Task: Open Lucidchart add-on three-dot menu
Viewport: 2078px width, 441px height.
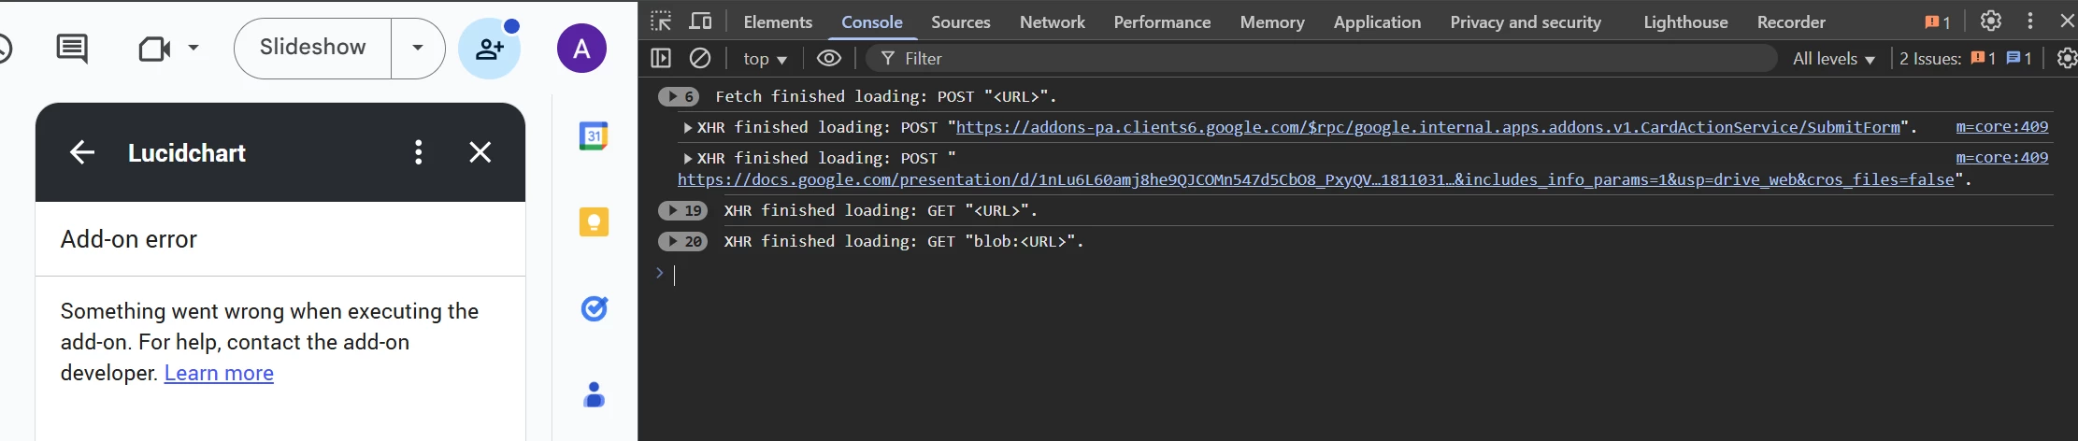Action: coord(419,152)
